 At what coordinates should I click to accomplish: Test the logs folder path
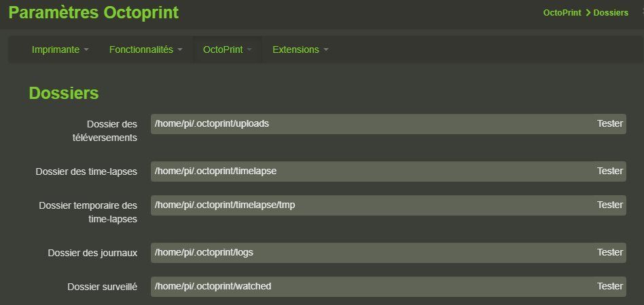(610, 252)
